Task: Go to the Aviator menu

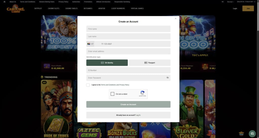Action: click(x=102, y=8)
